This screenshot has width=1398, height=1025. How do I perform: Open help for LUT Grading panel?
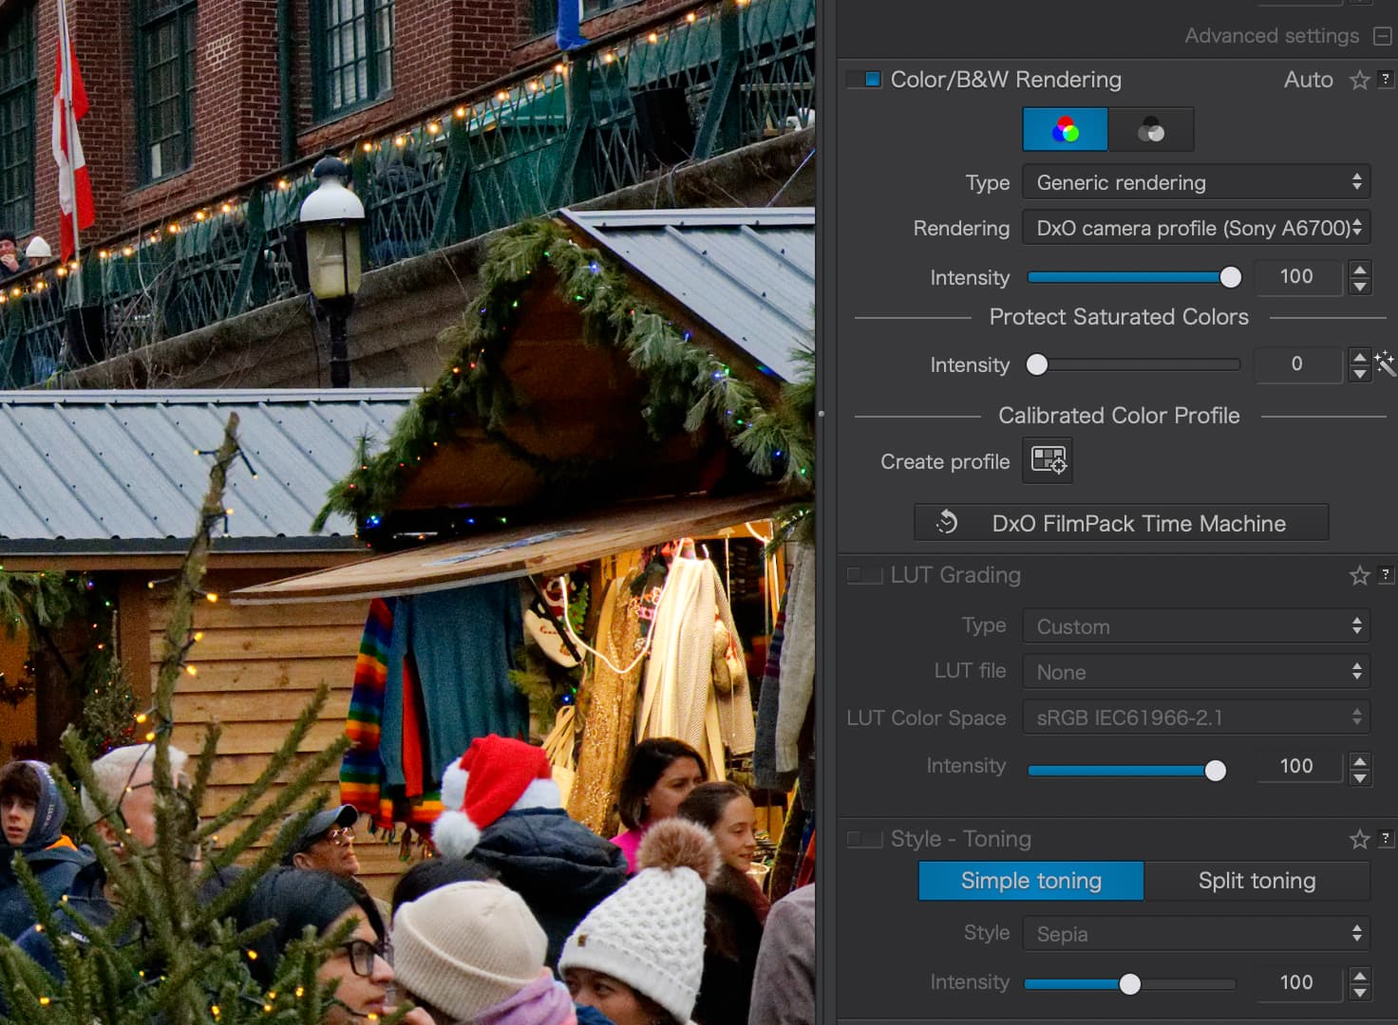click(x=1386, y=574)
